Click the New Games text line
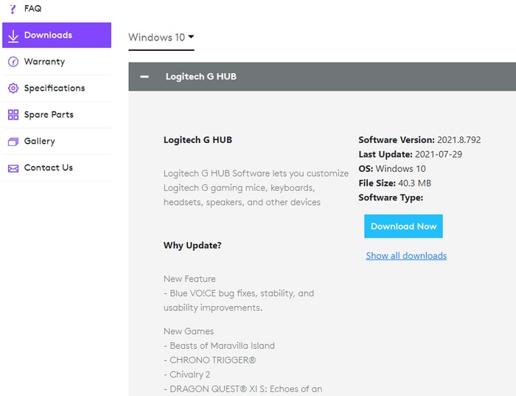Image resolution: width=516 pixels, height=396 pixels. (x=189, y=331)
